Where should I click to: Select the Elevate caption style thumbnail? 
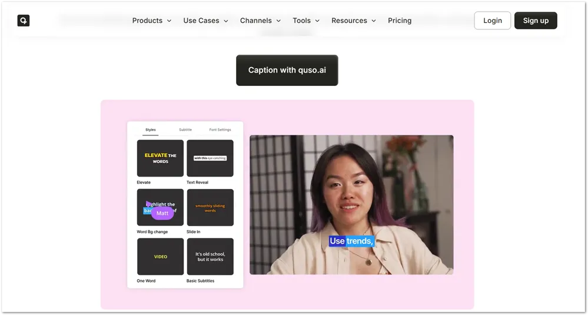coord(160,158)
